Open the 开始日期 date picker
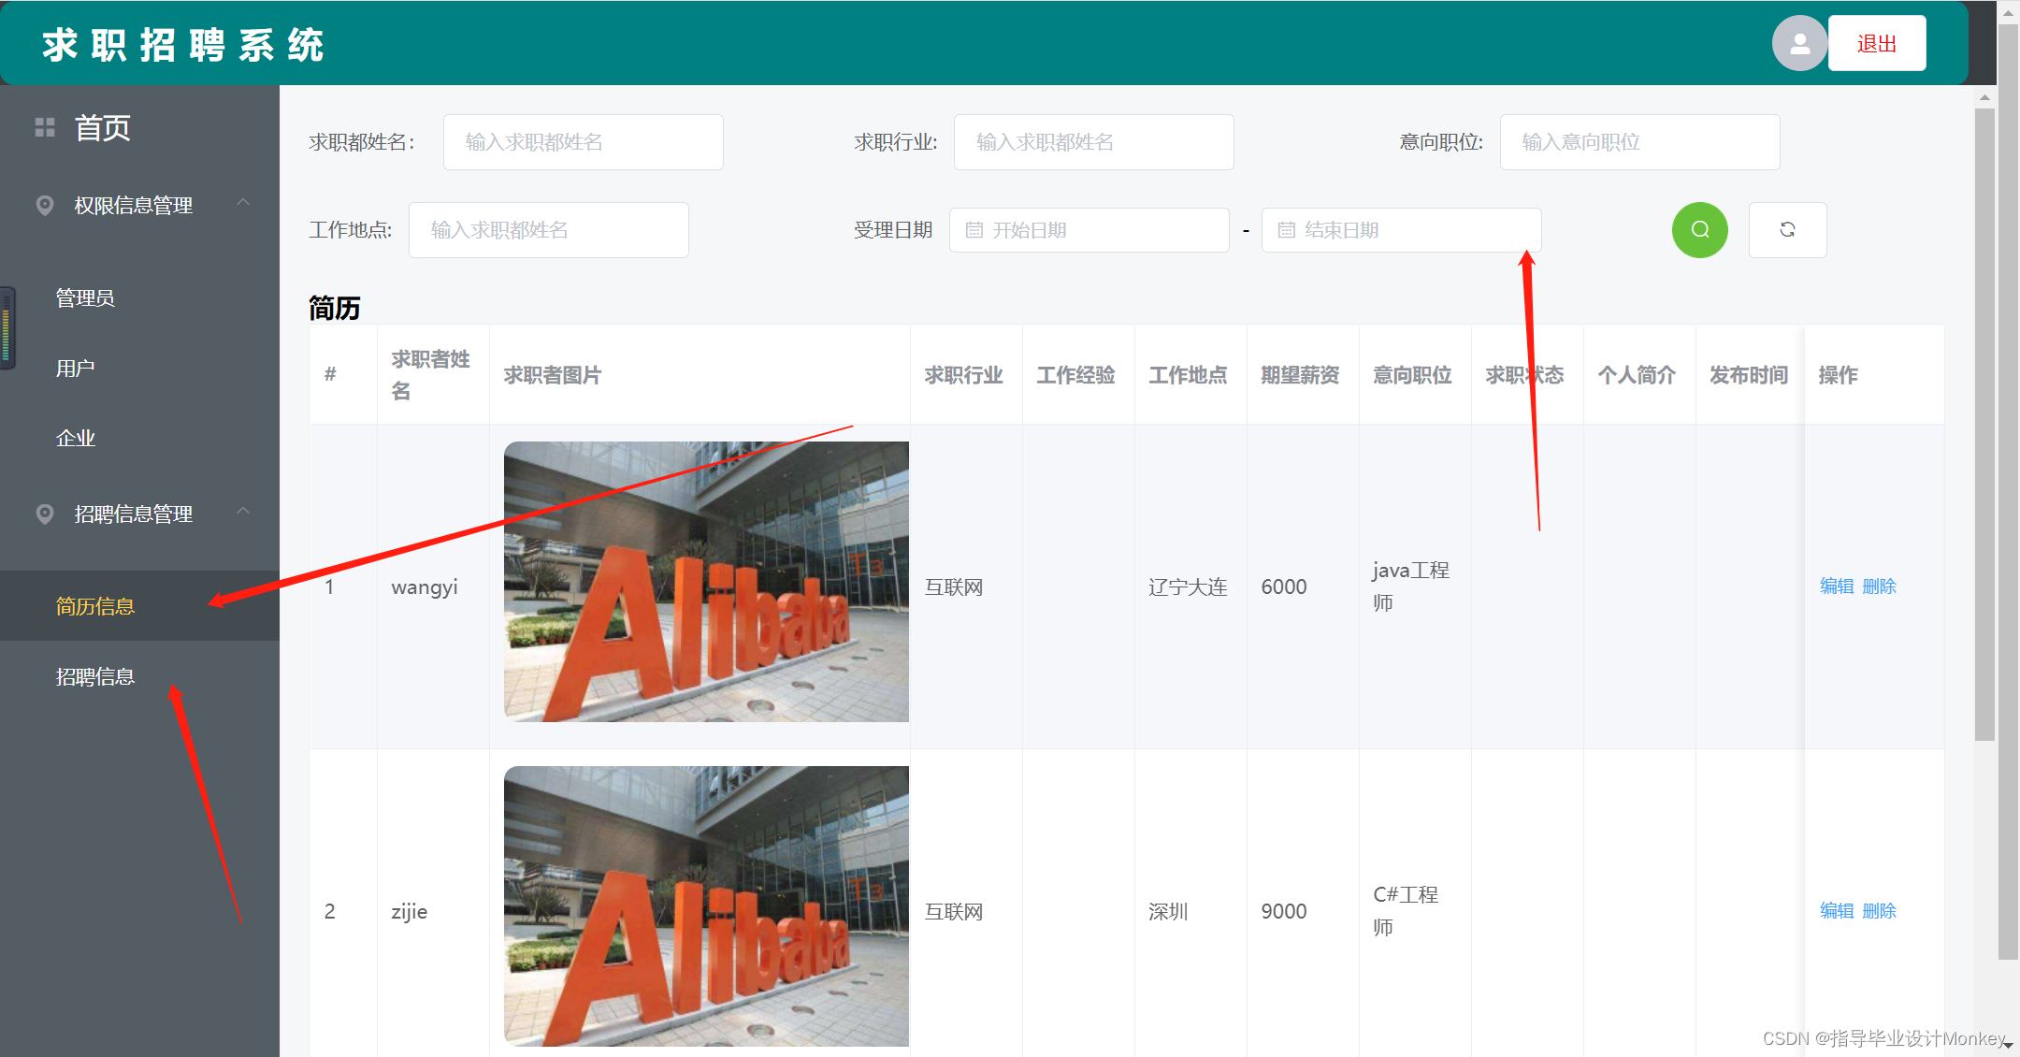The width and height of the screenshot is (2020, 1057). coord(1089,230)
